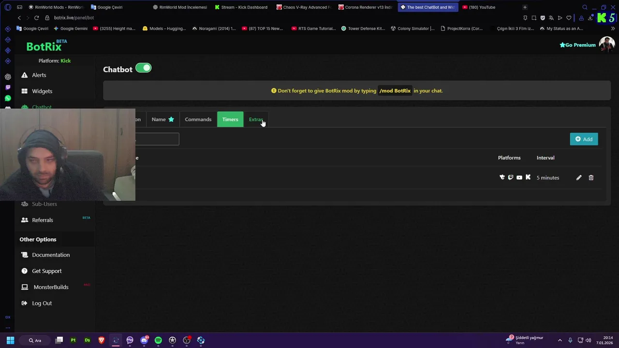619x348 pixels.
Task: Click the browser downloads icon
Action: click(590, 18)
